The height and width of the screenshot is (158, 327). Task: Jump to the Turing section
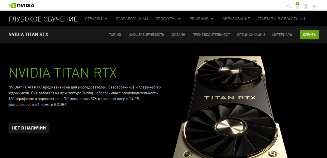115,34
